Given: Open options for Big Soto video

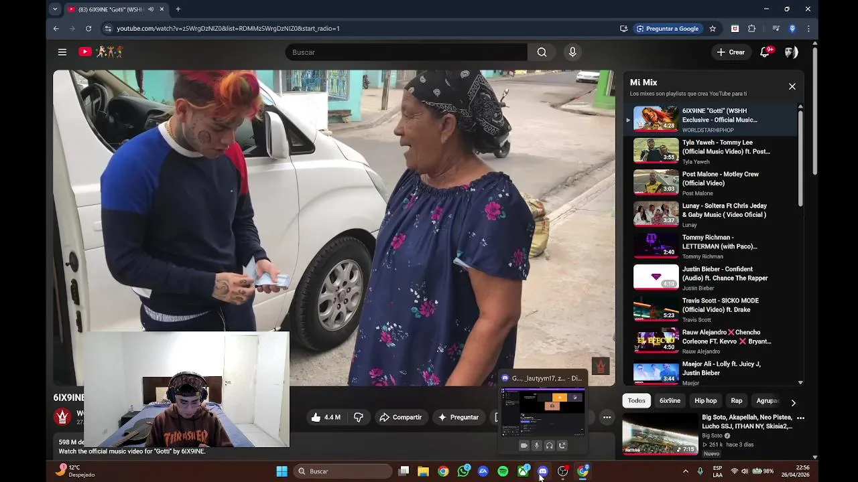Looking at the screenshot, I should [x=800, y=418].
